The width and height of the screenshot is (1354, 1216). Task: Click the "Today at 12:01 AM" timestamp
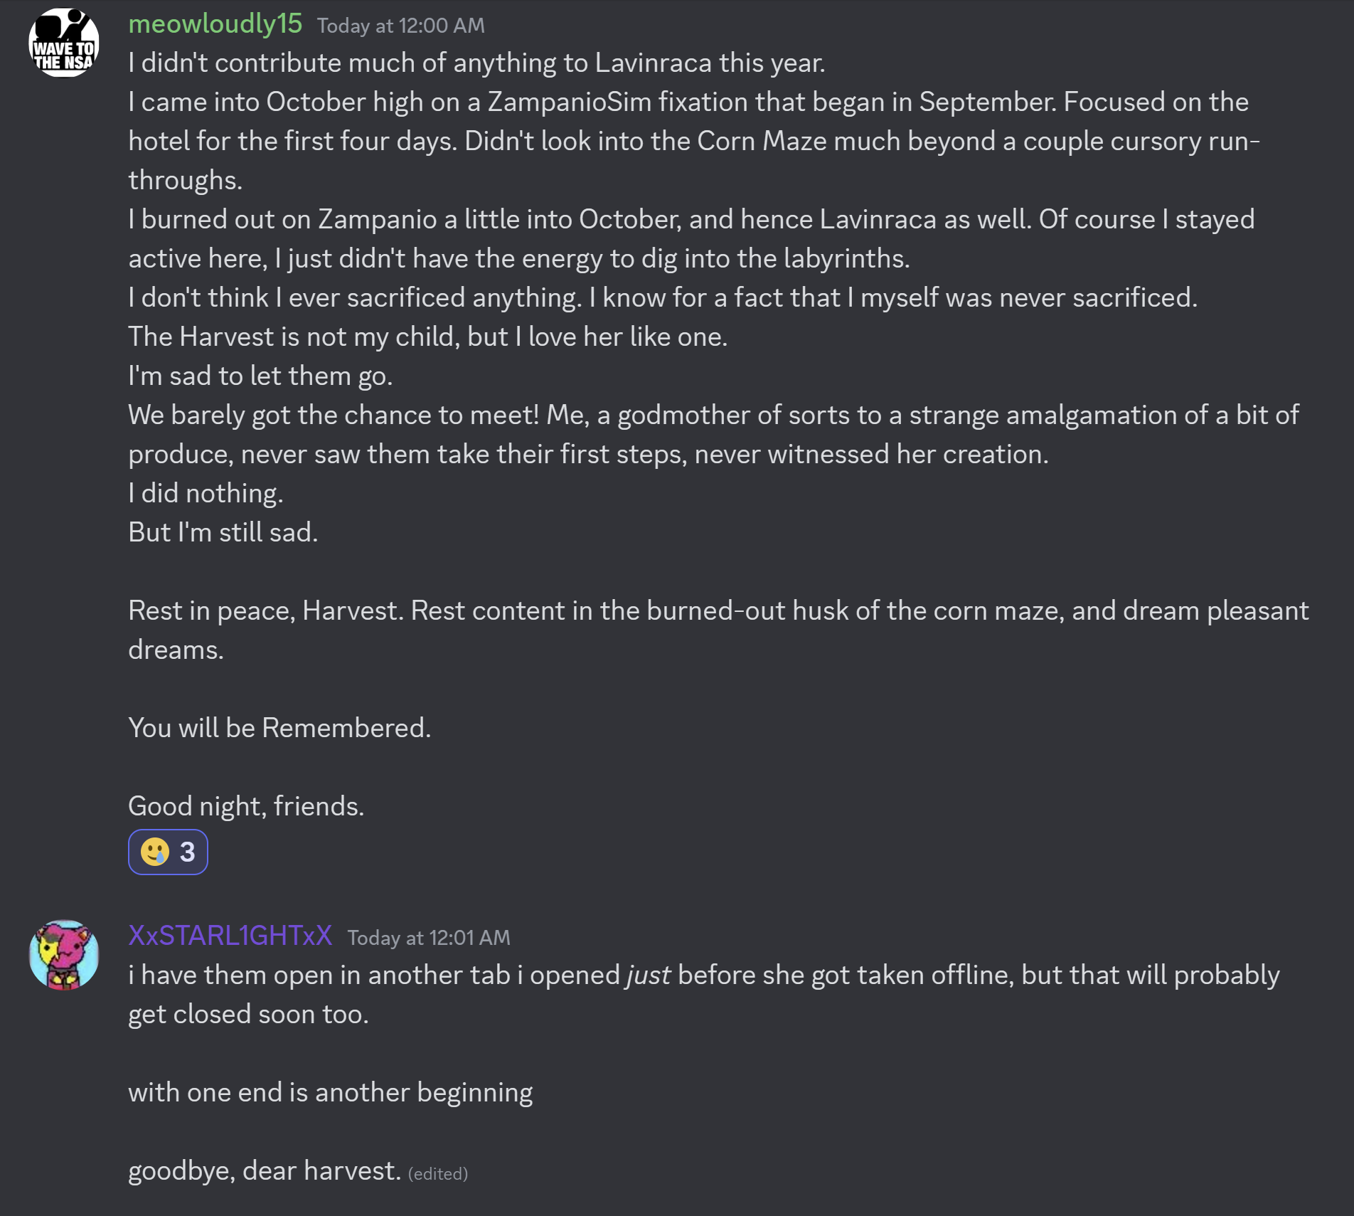428,938
